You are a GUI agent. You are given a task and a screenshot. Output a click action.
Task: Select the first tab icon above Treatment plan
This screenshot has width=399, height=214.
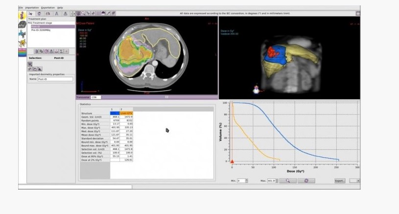click(30, 14)
